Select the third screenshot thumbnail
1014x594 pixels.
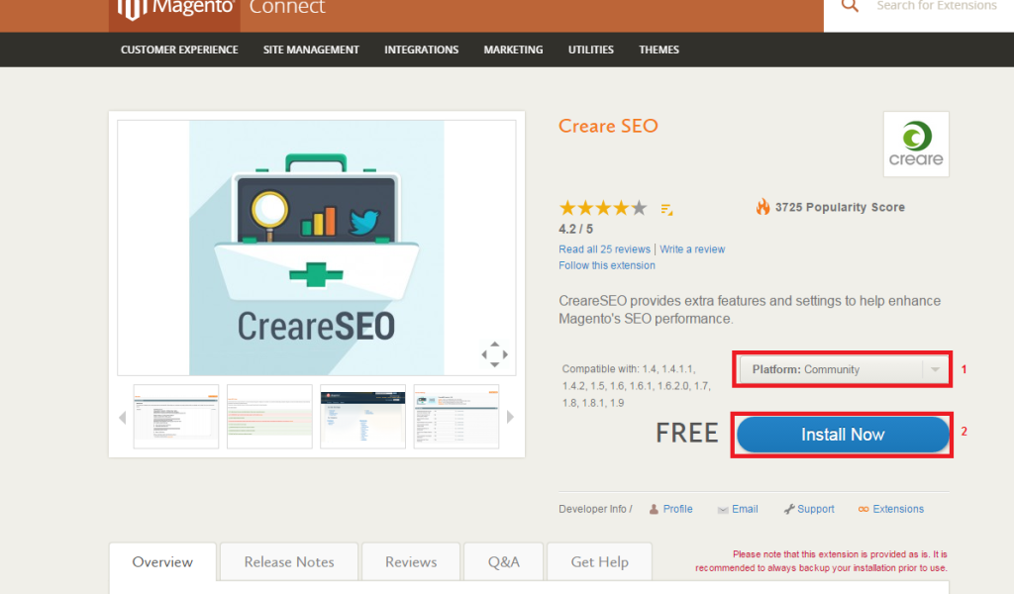[x=362, y=416]
